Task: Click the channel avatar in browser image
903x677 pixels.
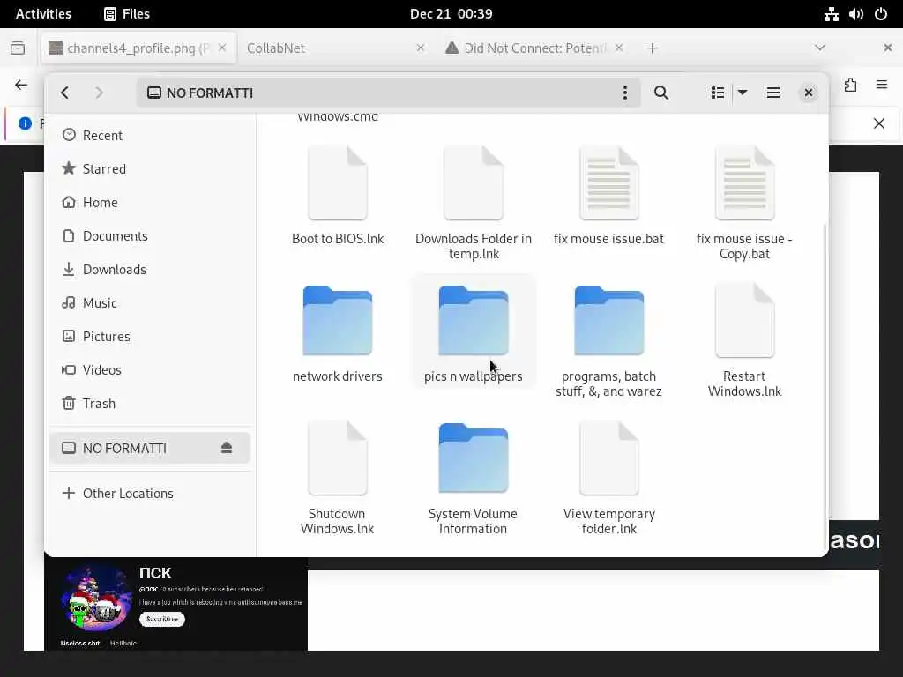Action: (x=95, y=598)
